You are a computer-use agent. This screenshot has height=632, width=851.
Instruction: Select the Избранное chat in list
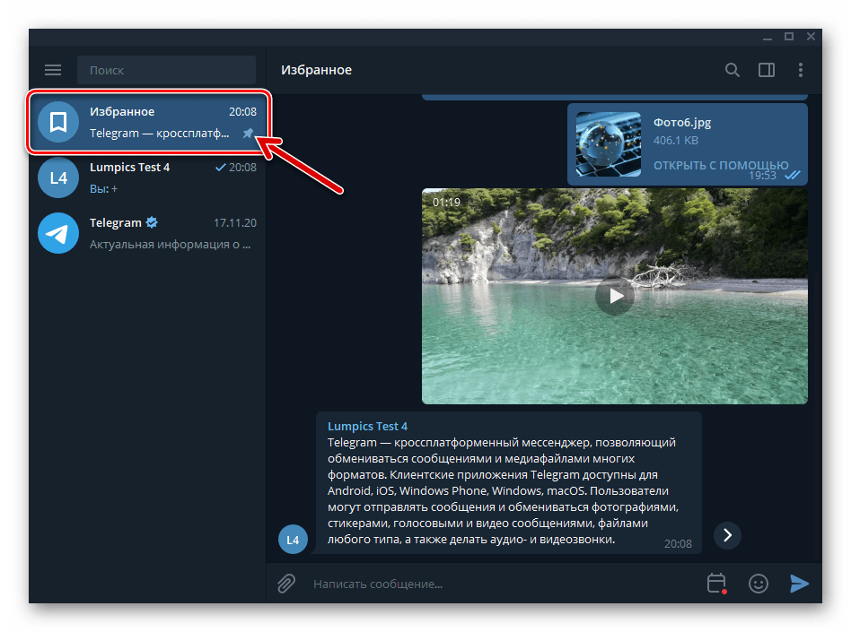(x=148, y=123)
